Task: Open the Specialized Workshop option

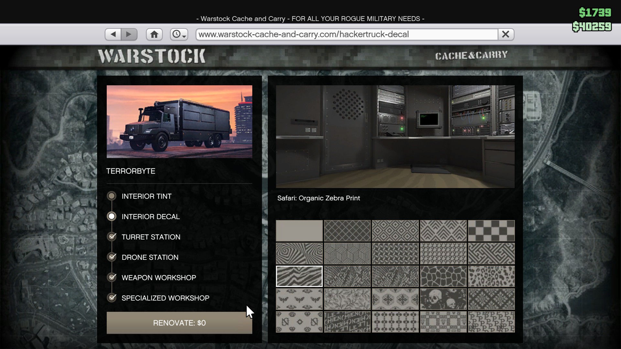Action: point(165,298)
